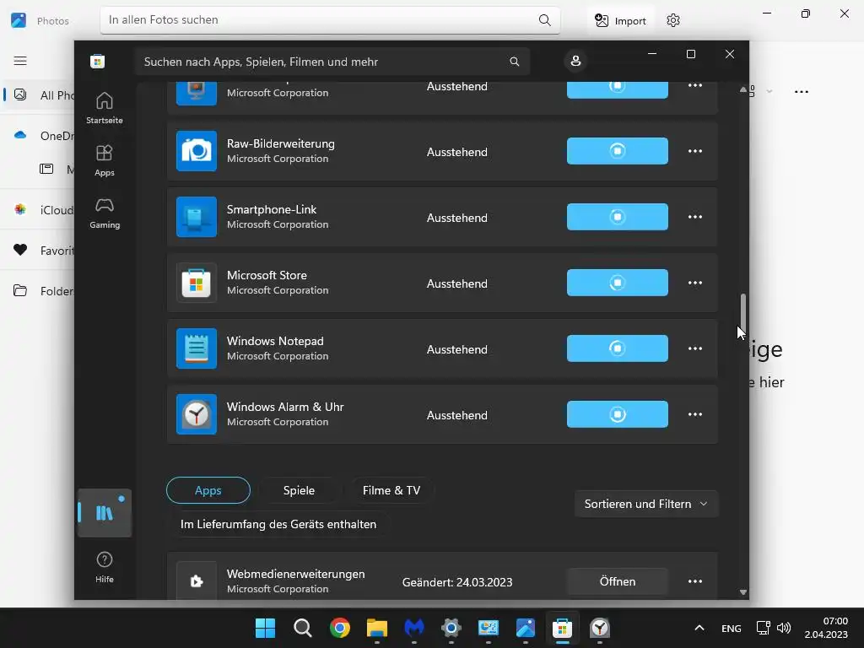This screenshot has height=648, width=864.
Task: Open more options for Windows Notepad
Action: 695,348
